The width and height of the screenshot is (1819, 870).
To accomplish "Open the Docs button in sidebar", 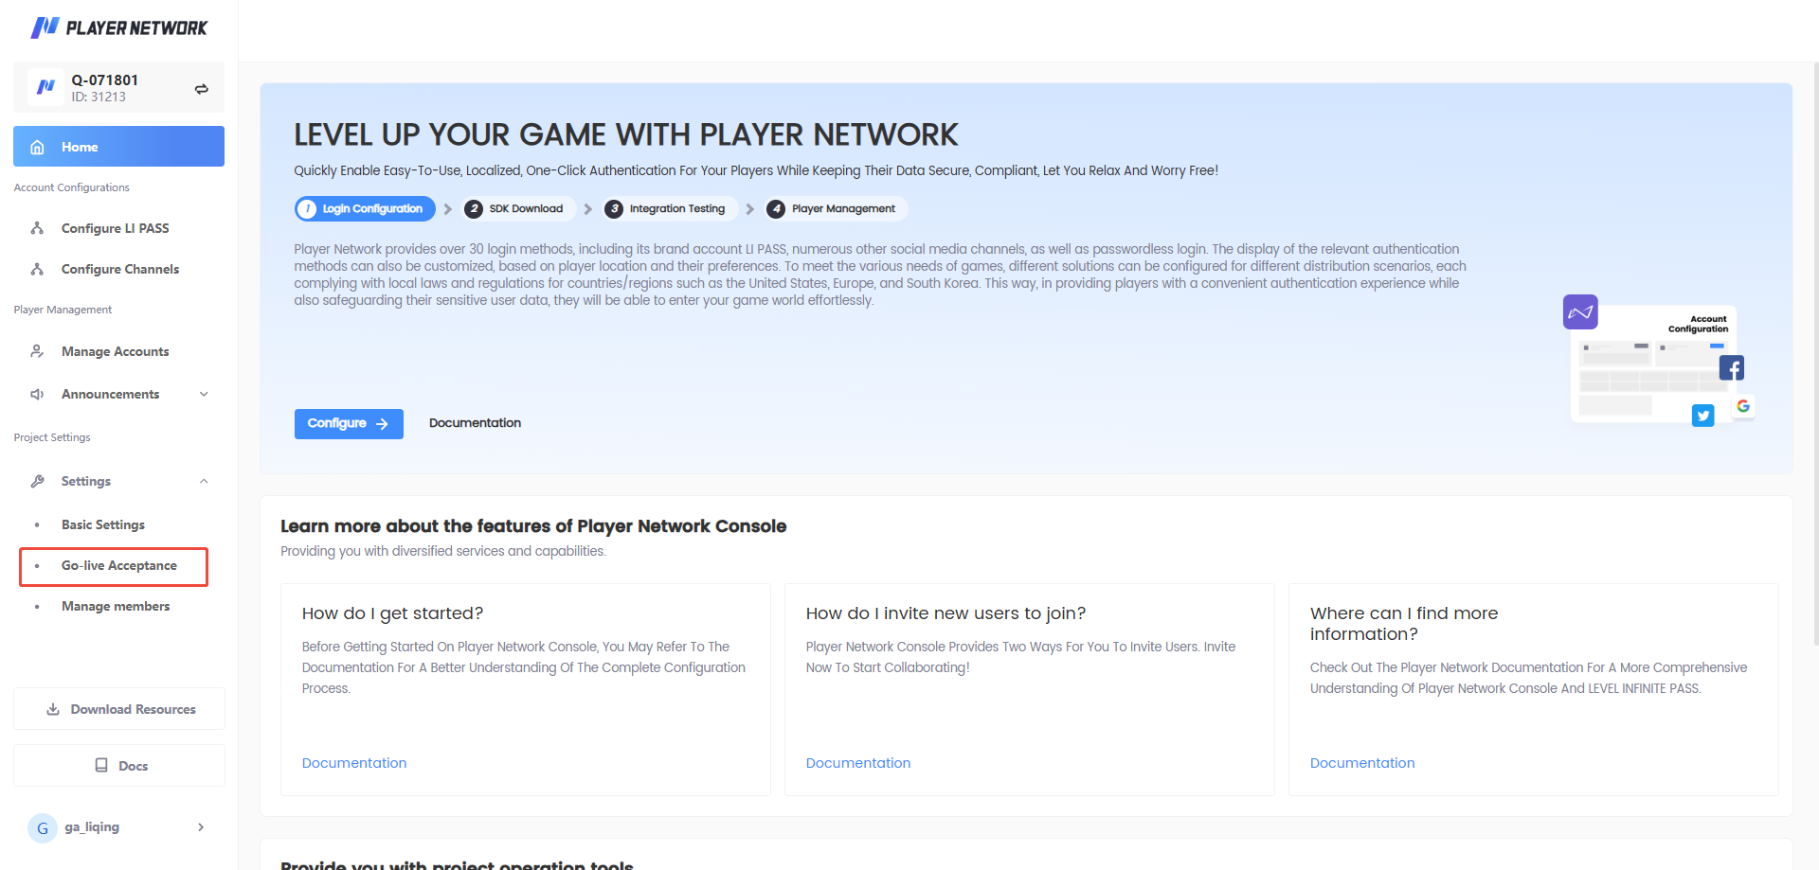I will [x=119, y=766].
